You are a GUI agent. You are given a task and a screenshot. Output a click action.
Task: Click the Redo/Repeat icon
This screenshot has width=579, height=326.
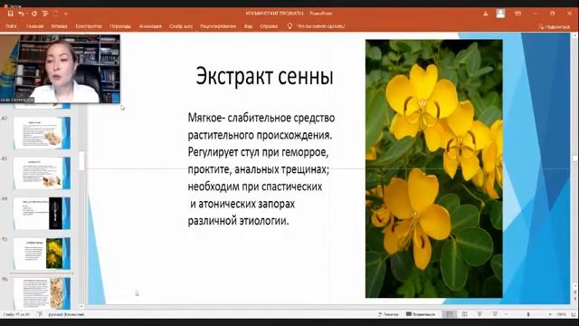34,14
